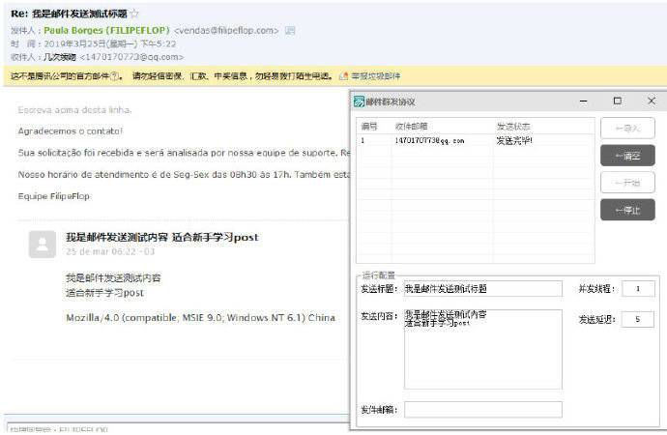Click the 发送内容 content text area
The image size is (667, 435).
(x=482, y=349)
